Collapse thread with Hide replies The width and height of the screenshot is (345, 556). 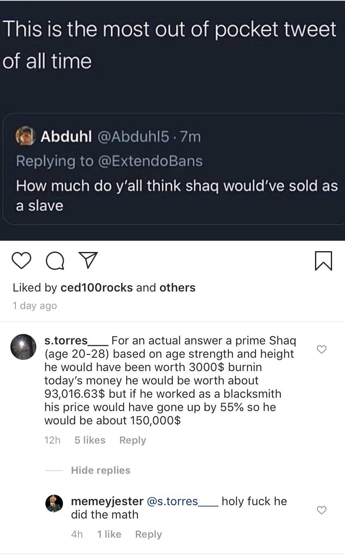[x=100, y=470]
